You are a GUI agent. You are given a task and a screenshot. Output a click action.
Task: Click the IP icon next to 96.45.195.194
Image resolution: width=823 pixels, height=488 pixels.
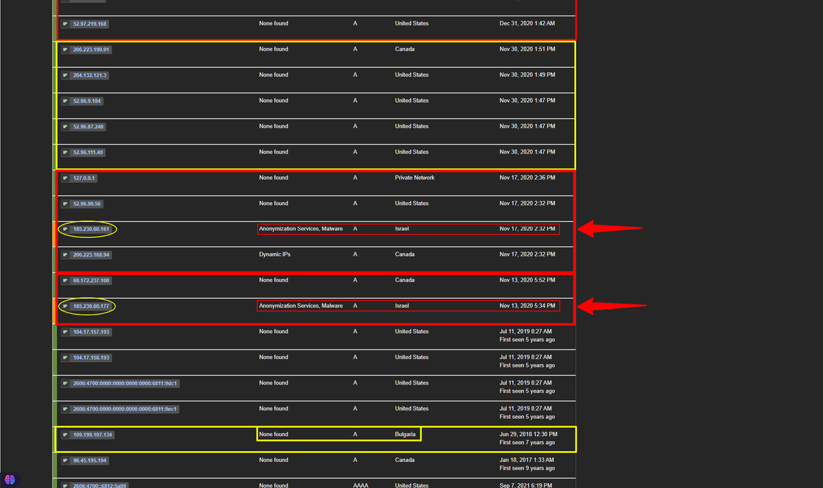pyautogui.click(x=65, y=461)
